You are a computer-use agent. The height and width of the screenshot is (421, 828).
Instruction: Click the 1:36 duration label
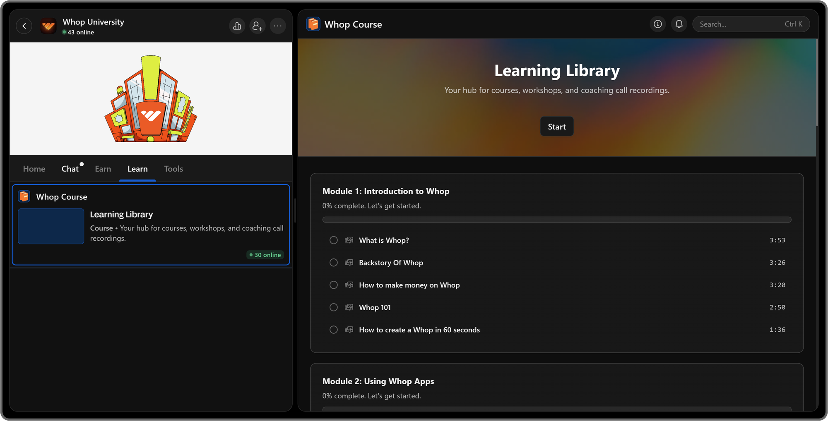[777, 330]
